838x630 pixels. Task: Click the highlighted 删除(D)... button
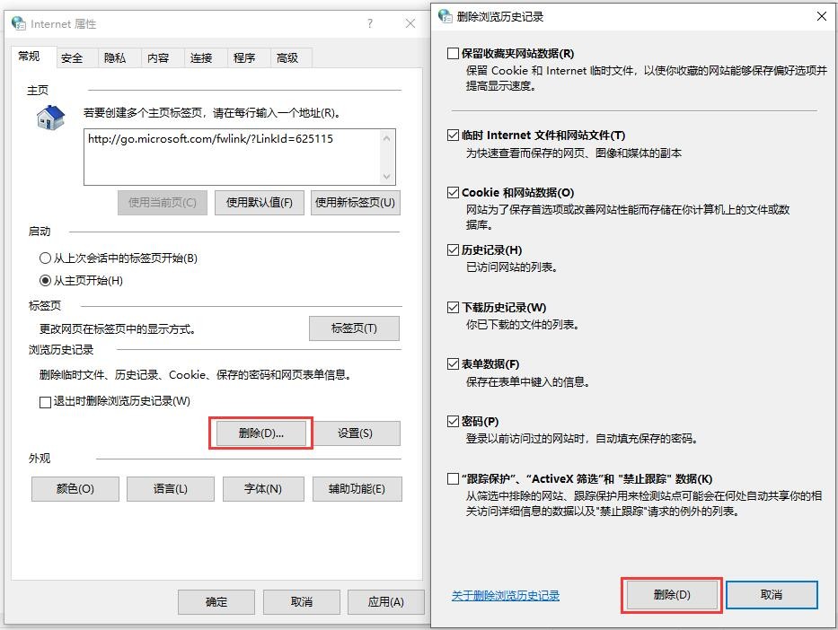coord(262,433)
